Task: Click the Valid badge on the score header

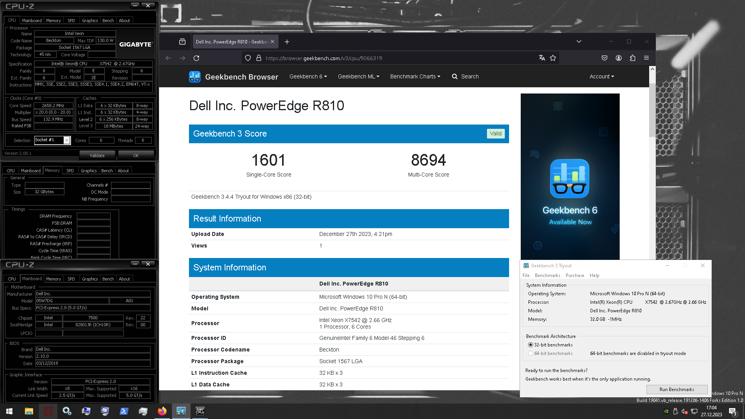Action: pos(496,133)
